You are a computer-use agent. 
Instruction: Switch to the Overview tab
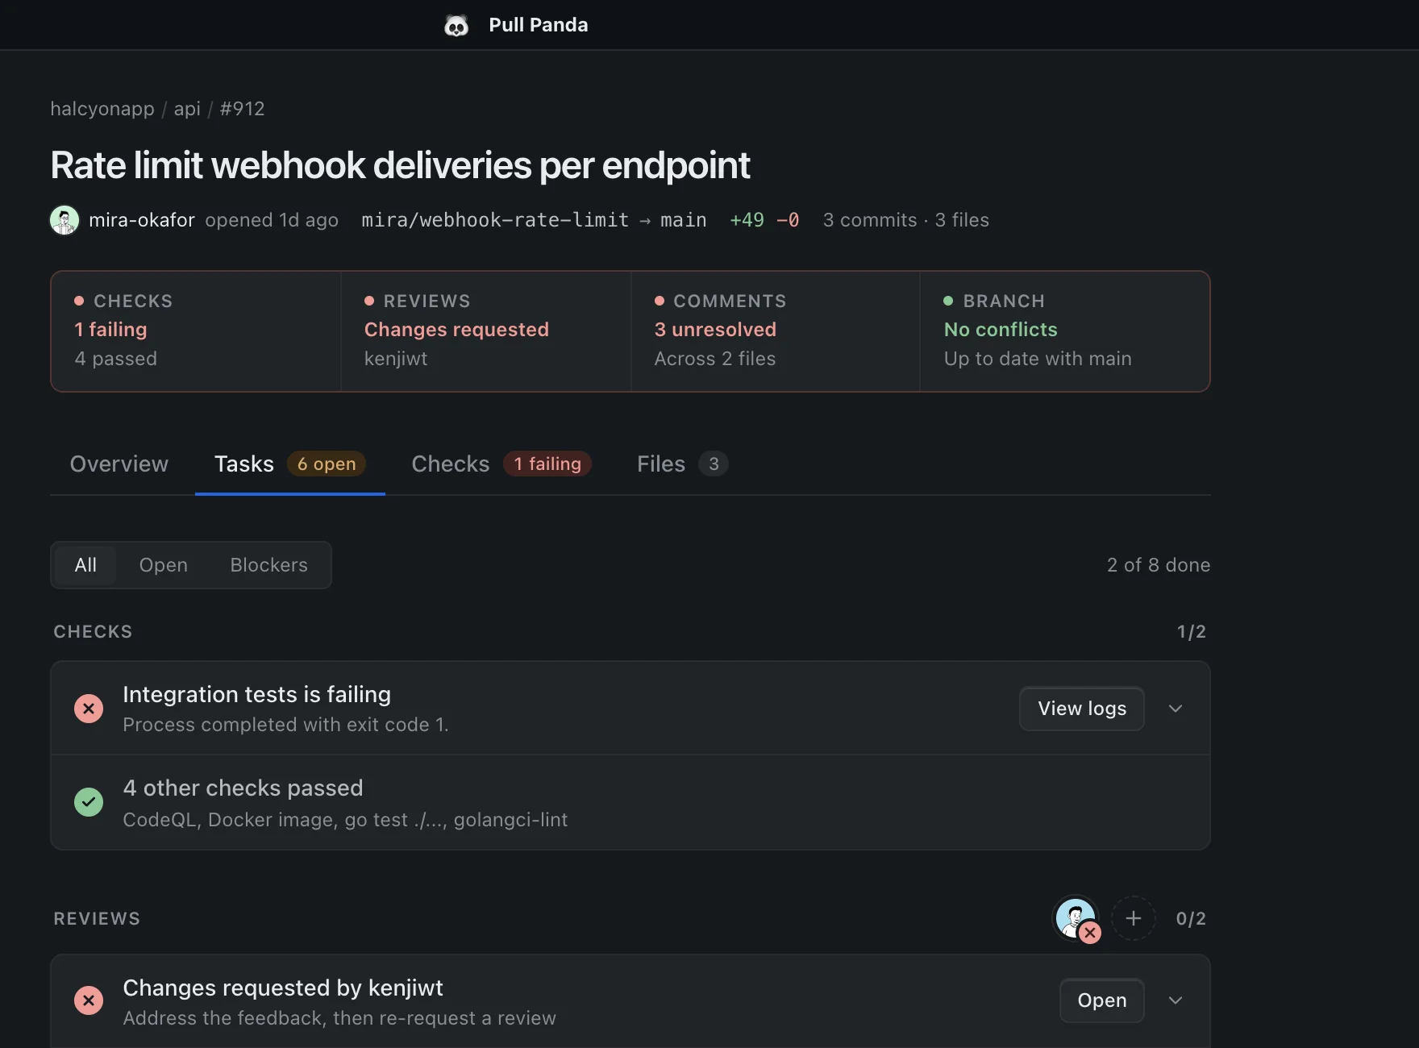coord(119,464)
